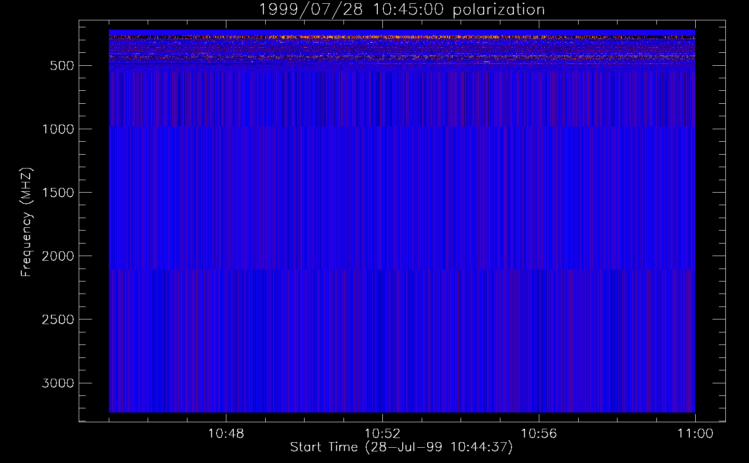Viewport: 749px width, 463px height.
Task: Click the 11:00 time tick label
Action: 695,434
